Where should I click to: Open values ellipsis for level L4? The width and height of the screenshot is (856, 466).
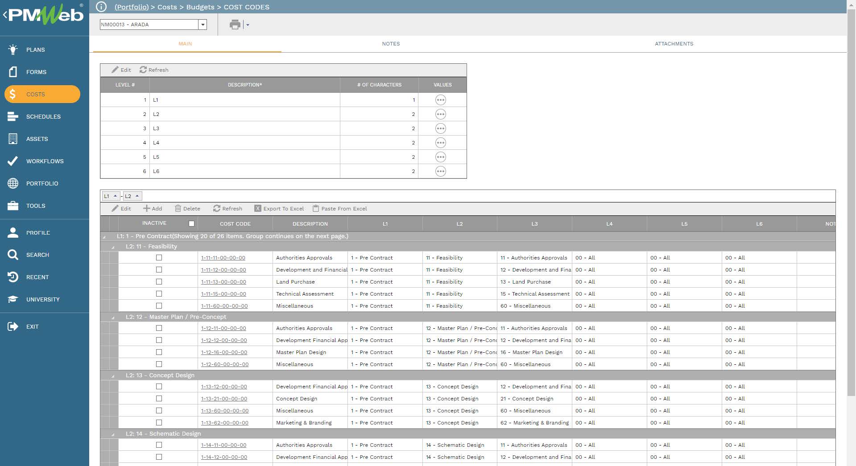coord(440,143)
